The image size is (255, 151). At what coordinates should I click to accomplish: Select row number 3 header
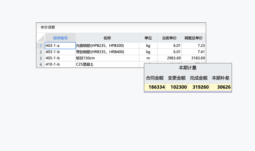(40, 58)
